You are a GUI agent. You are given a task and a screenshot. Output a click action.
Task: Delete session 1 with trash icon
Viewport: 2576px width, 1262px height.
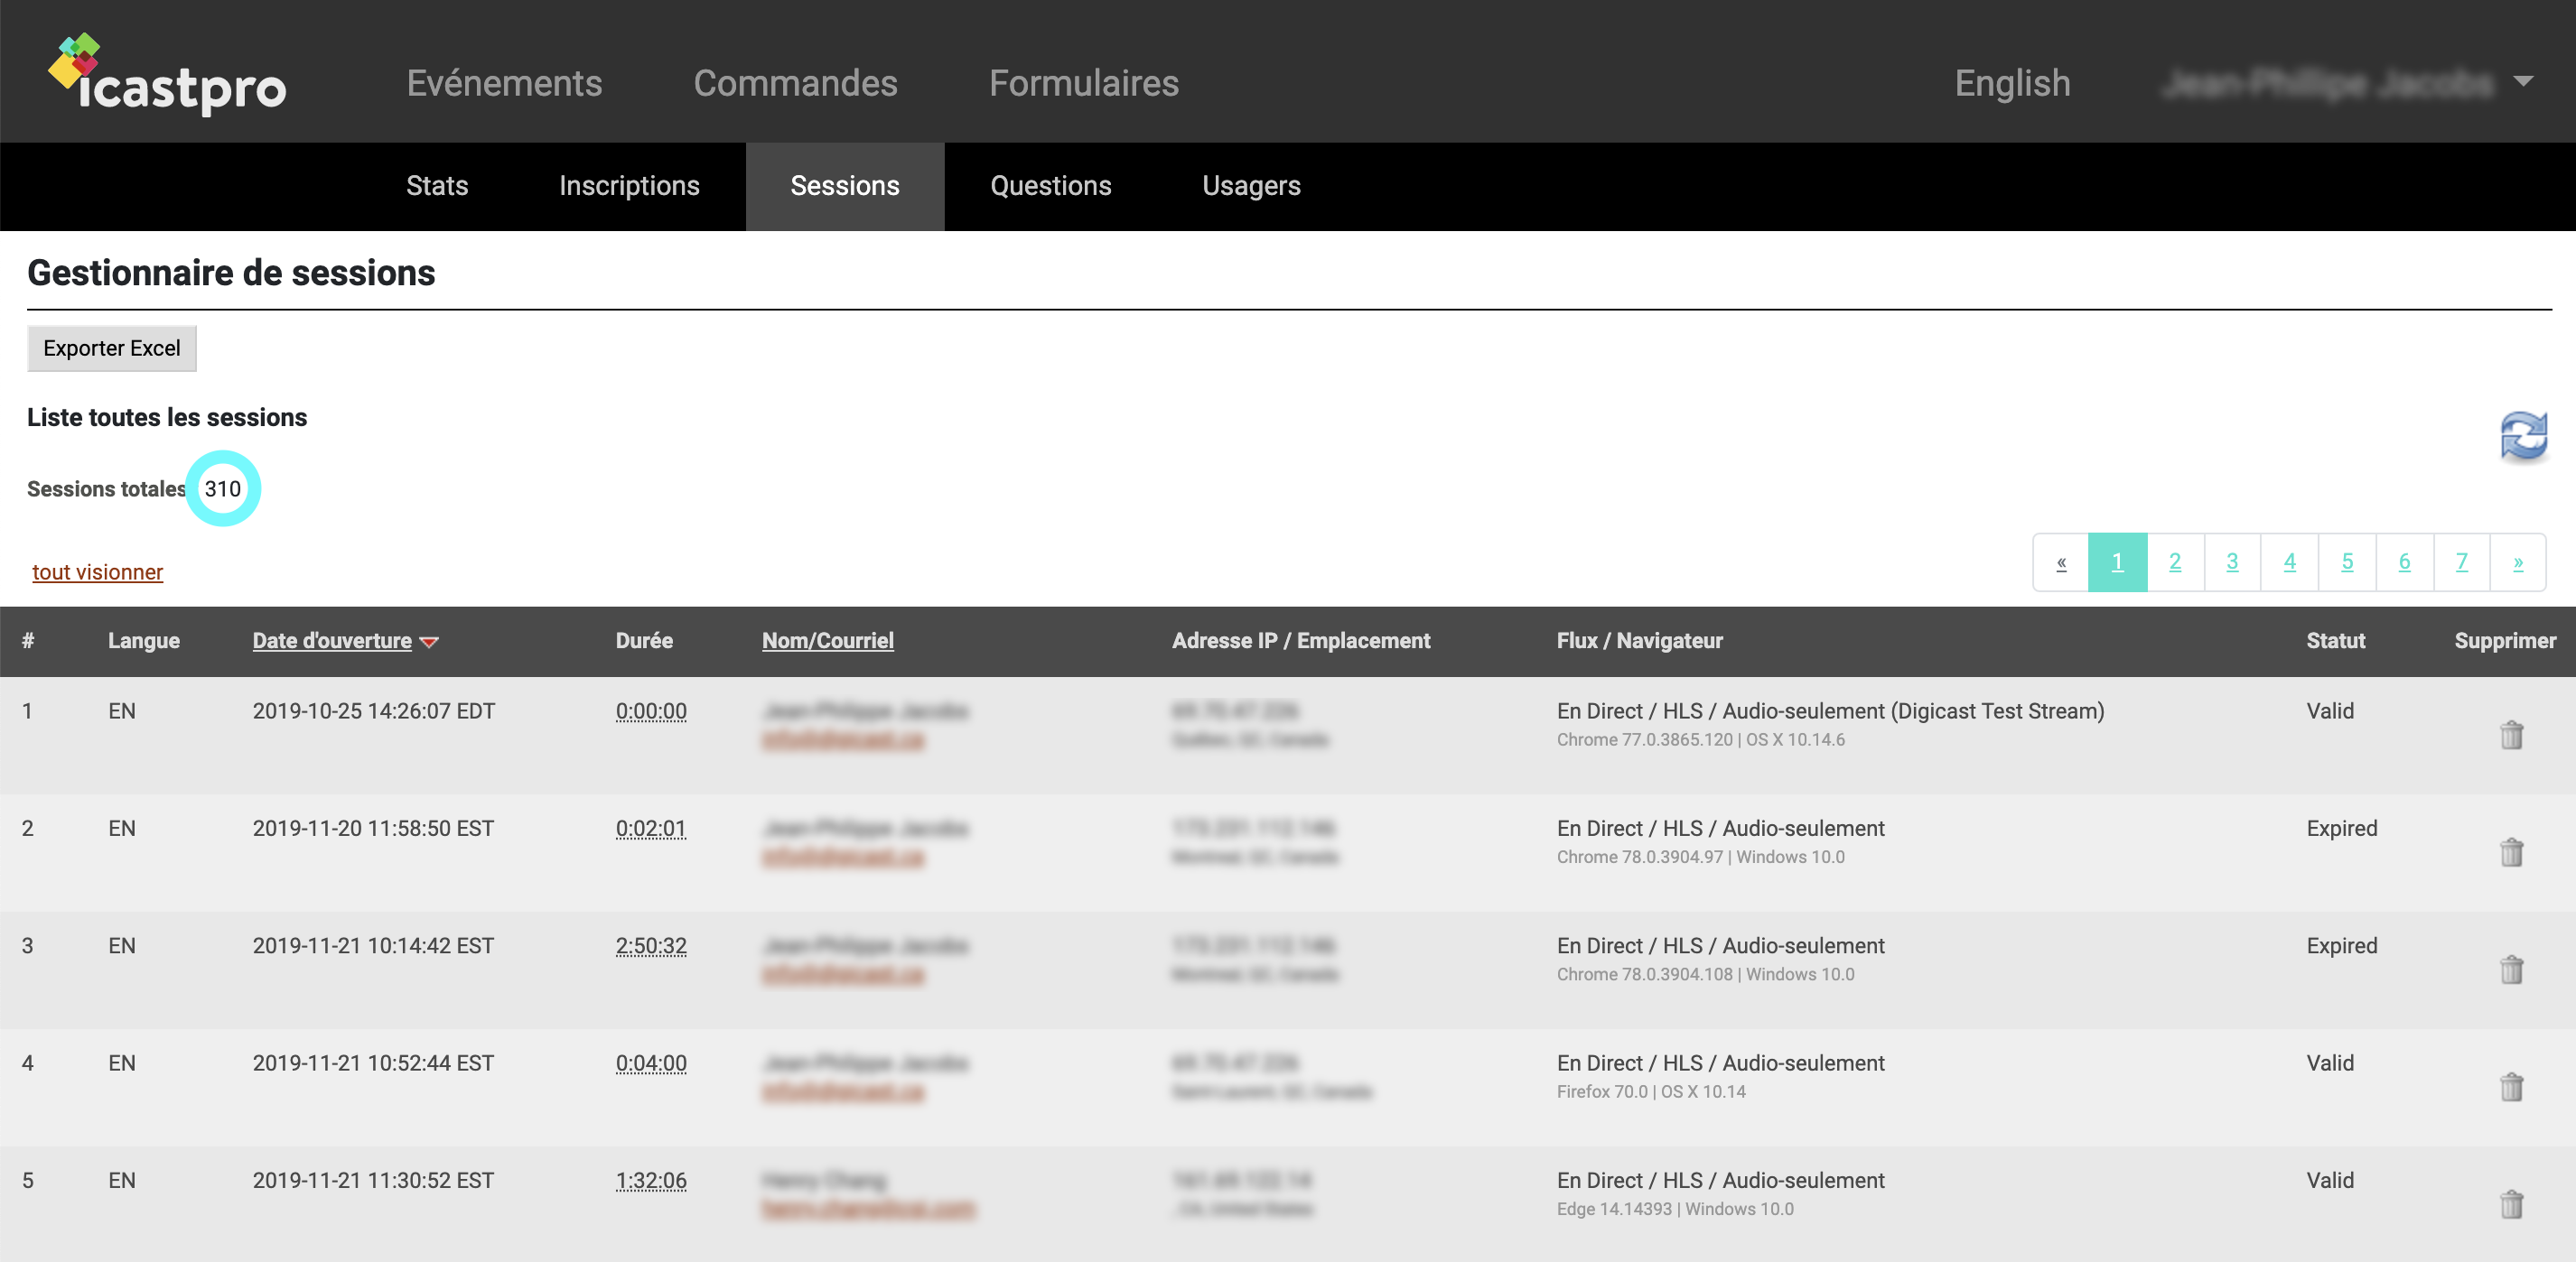coord(2511,736)
